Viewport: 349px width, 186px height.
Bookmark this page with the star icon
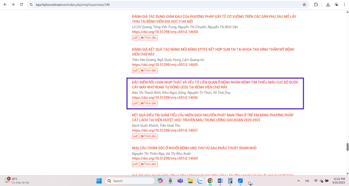pos(304,4)
